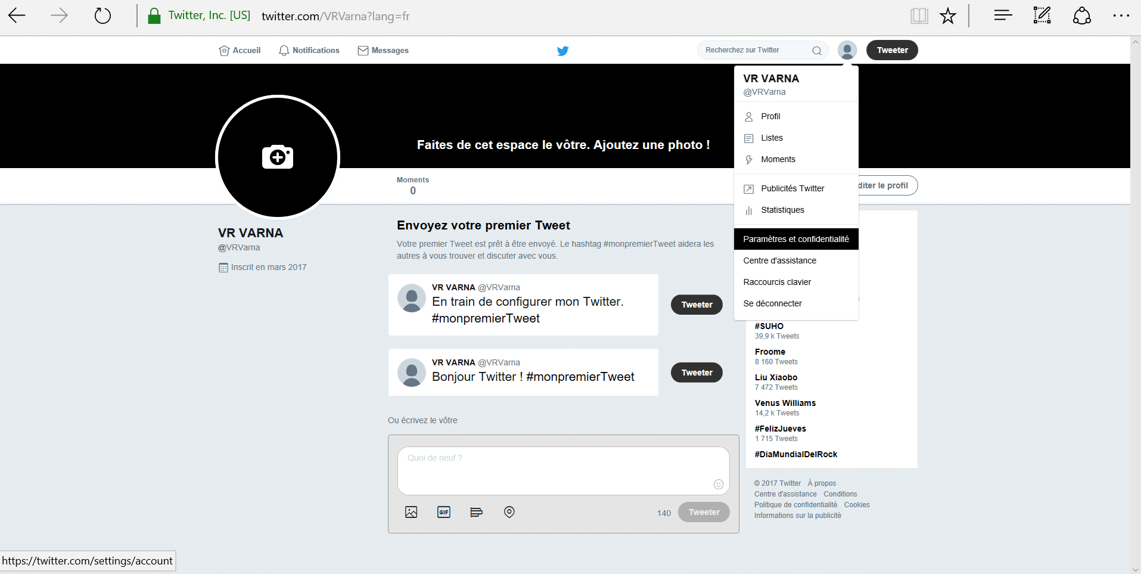The width and height of the screenshot is (1141, 574).
Task: Open reading view book icon
Action: (x=919, y=16)
